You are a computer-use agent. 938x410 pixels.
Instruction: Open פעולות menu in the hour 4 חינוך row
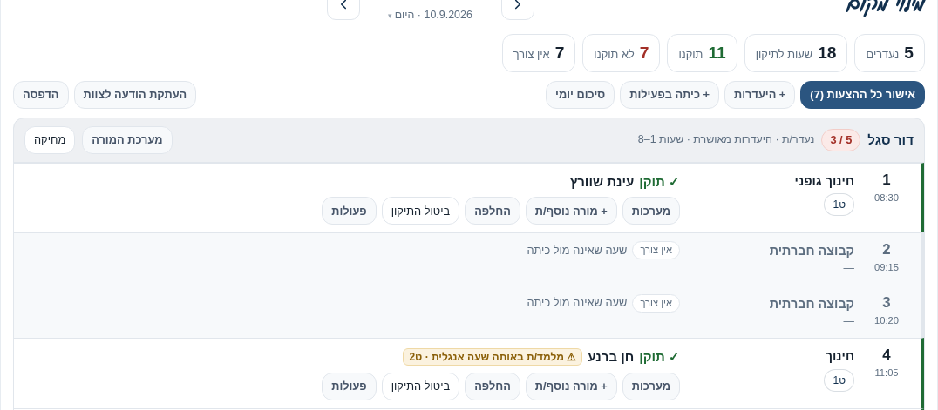point(349,386)
